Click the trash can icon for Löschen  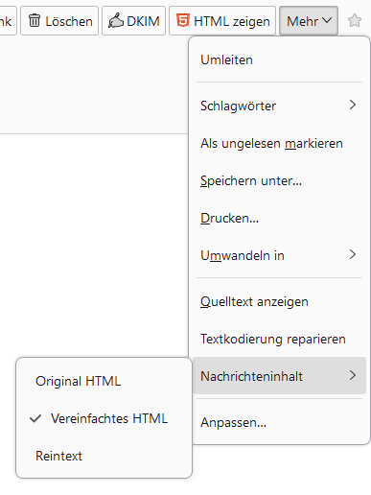tap(35, 21)
